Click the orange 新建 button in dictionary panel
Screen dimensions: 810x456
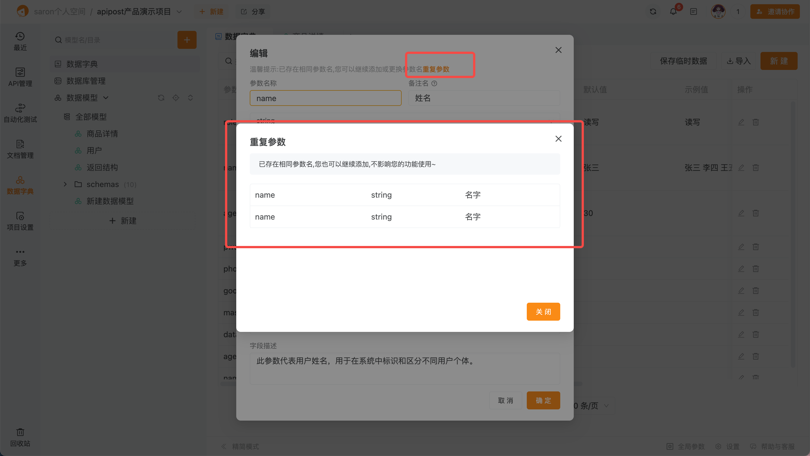point(779,61)
